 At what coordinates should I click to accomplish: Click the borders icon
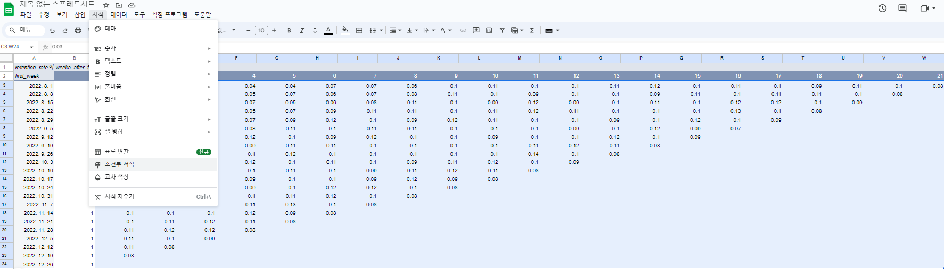(x=359, y=30)
